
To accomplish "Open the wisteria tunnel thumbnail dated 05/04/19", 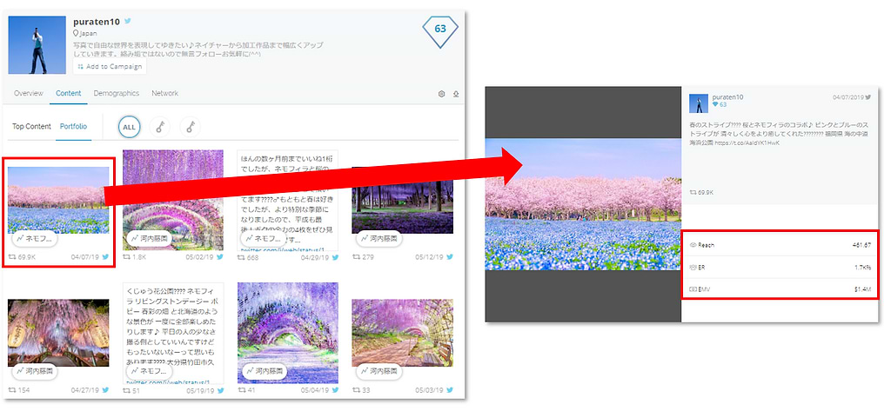I will [x=287, y=333].
